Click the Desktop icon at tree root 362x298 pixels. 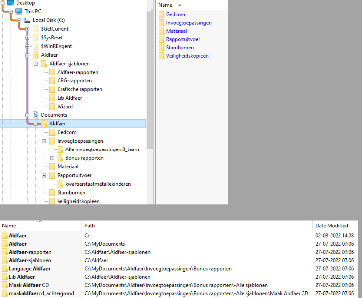tap(11, 3)
